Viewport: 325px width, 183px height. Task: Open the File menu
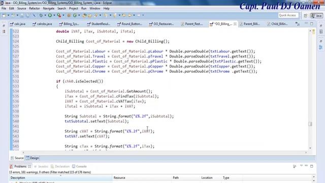click(4, 8)
